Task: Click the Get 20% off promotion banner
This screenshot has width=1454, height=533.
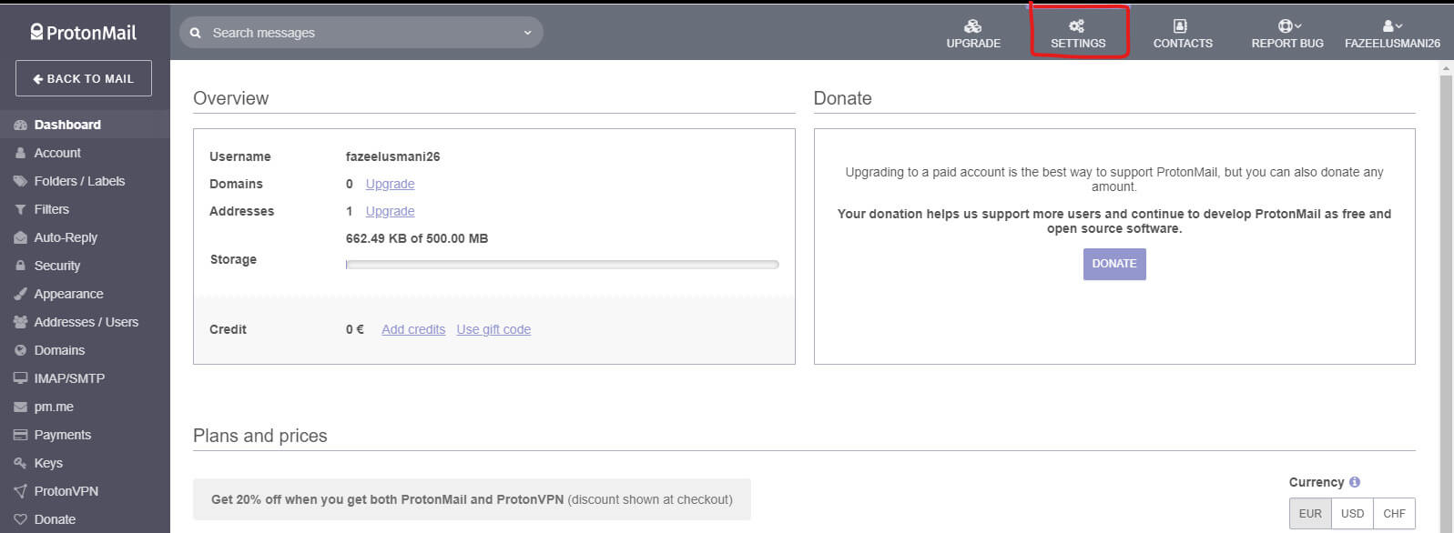Action: pos(472,499)
